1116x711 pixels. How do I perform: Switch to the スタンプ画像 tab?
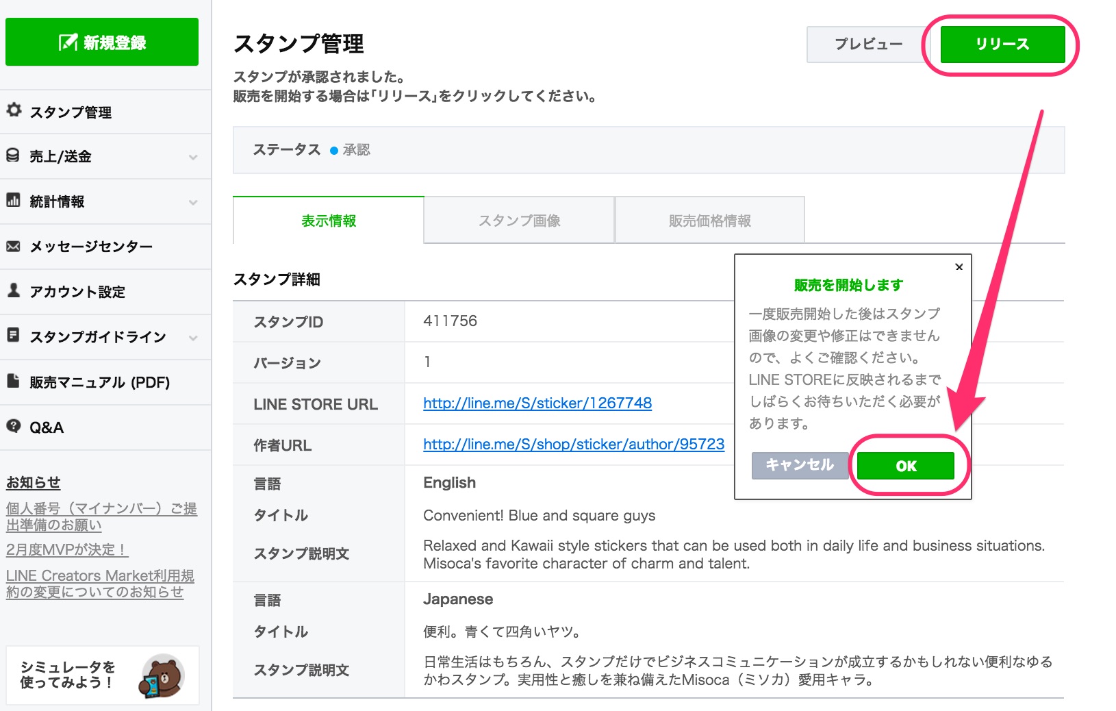pyautogui.click(x=519, y=221)
